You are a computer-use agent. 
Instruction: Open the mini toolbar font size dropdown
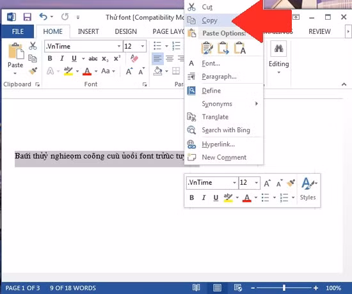257,183
